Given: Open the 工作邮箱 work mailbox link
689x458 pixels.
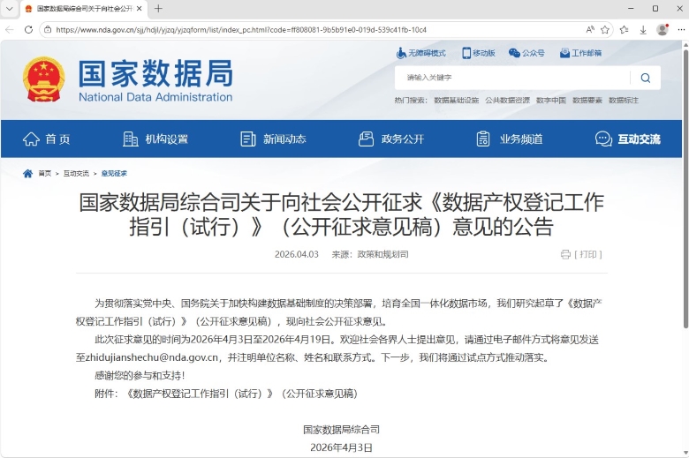Looking at the screenshot, I should pyautogui.click(x=580, y=53).
